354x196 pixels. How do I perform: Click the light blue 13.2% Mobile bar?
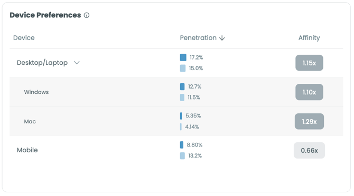click(182, 156)
